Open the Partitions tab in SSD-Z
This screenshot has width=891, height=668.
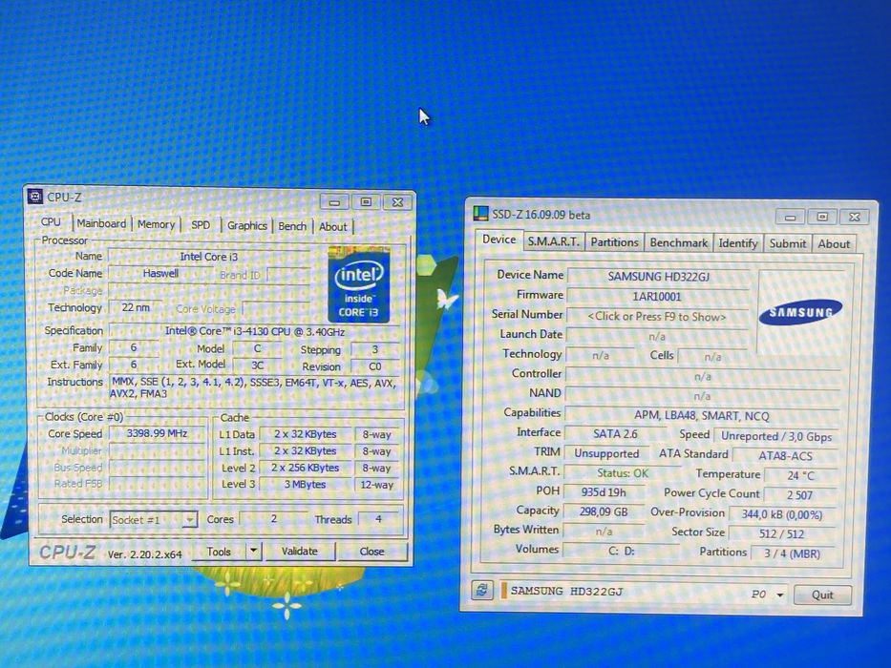[x=614, y=242]
